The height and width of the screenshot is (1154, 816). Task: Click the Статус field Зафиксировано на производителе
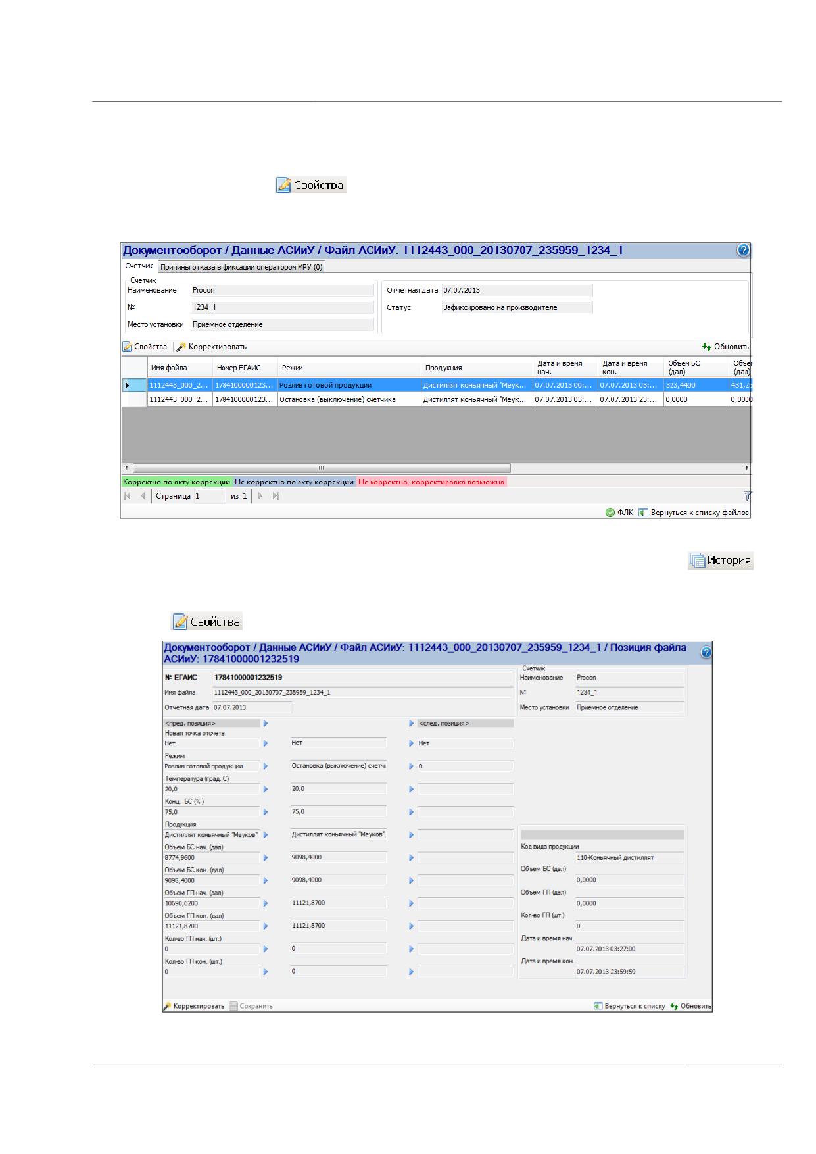click(x=517, y=307)
